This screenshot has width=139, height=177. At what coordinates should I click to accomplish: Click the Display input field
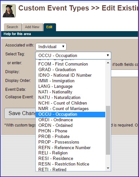click(x=125, y=73)
